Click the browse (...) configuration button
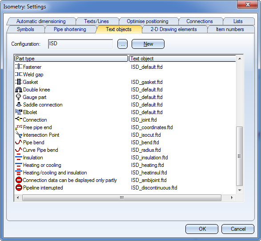Screen dimensions: 261x241 [123, 44]
